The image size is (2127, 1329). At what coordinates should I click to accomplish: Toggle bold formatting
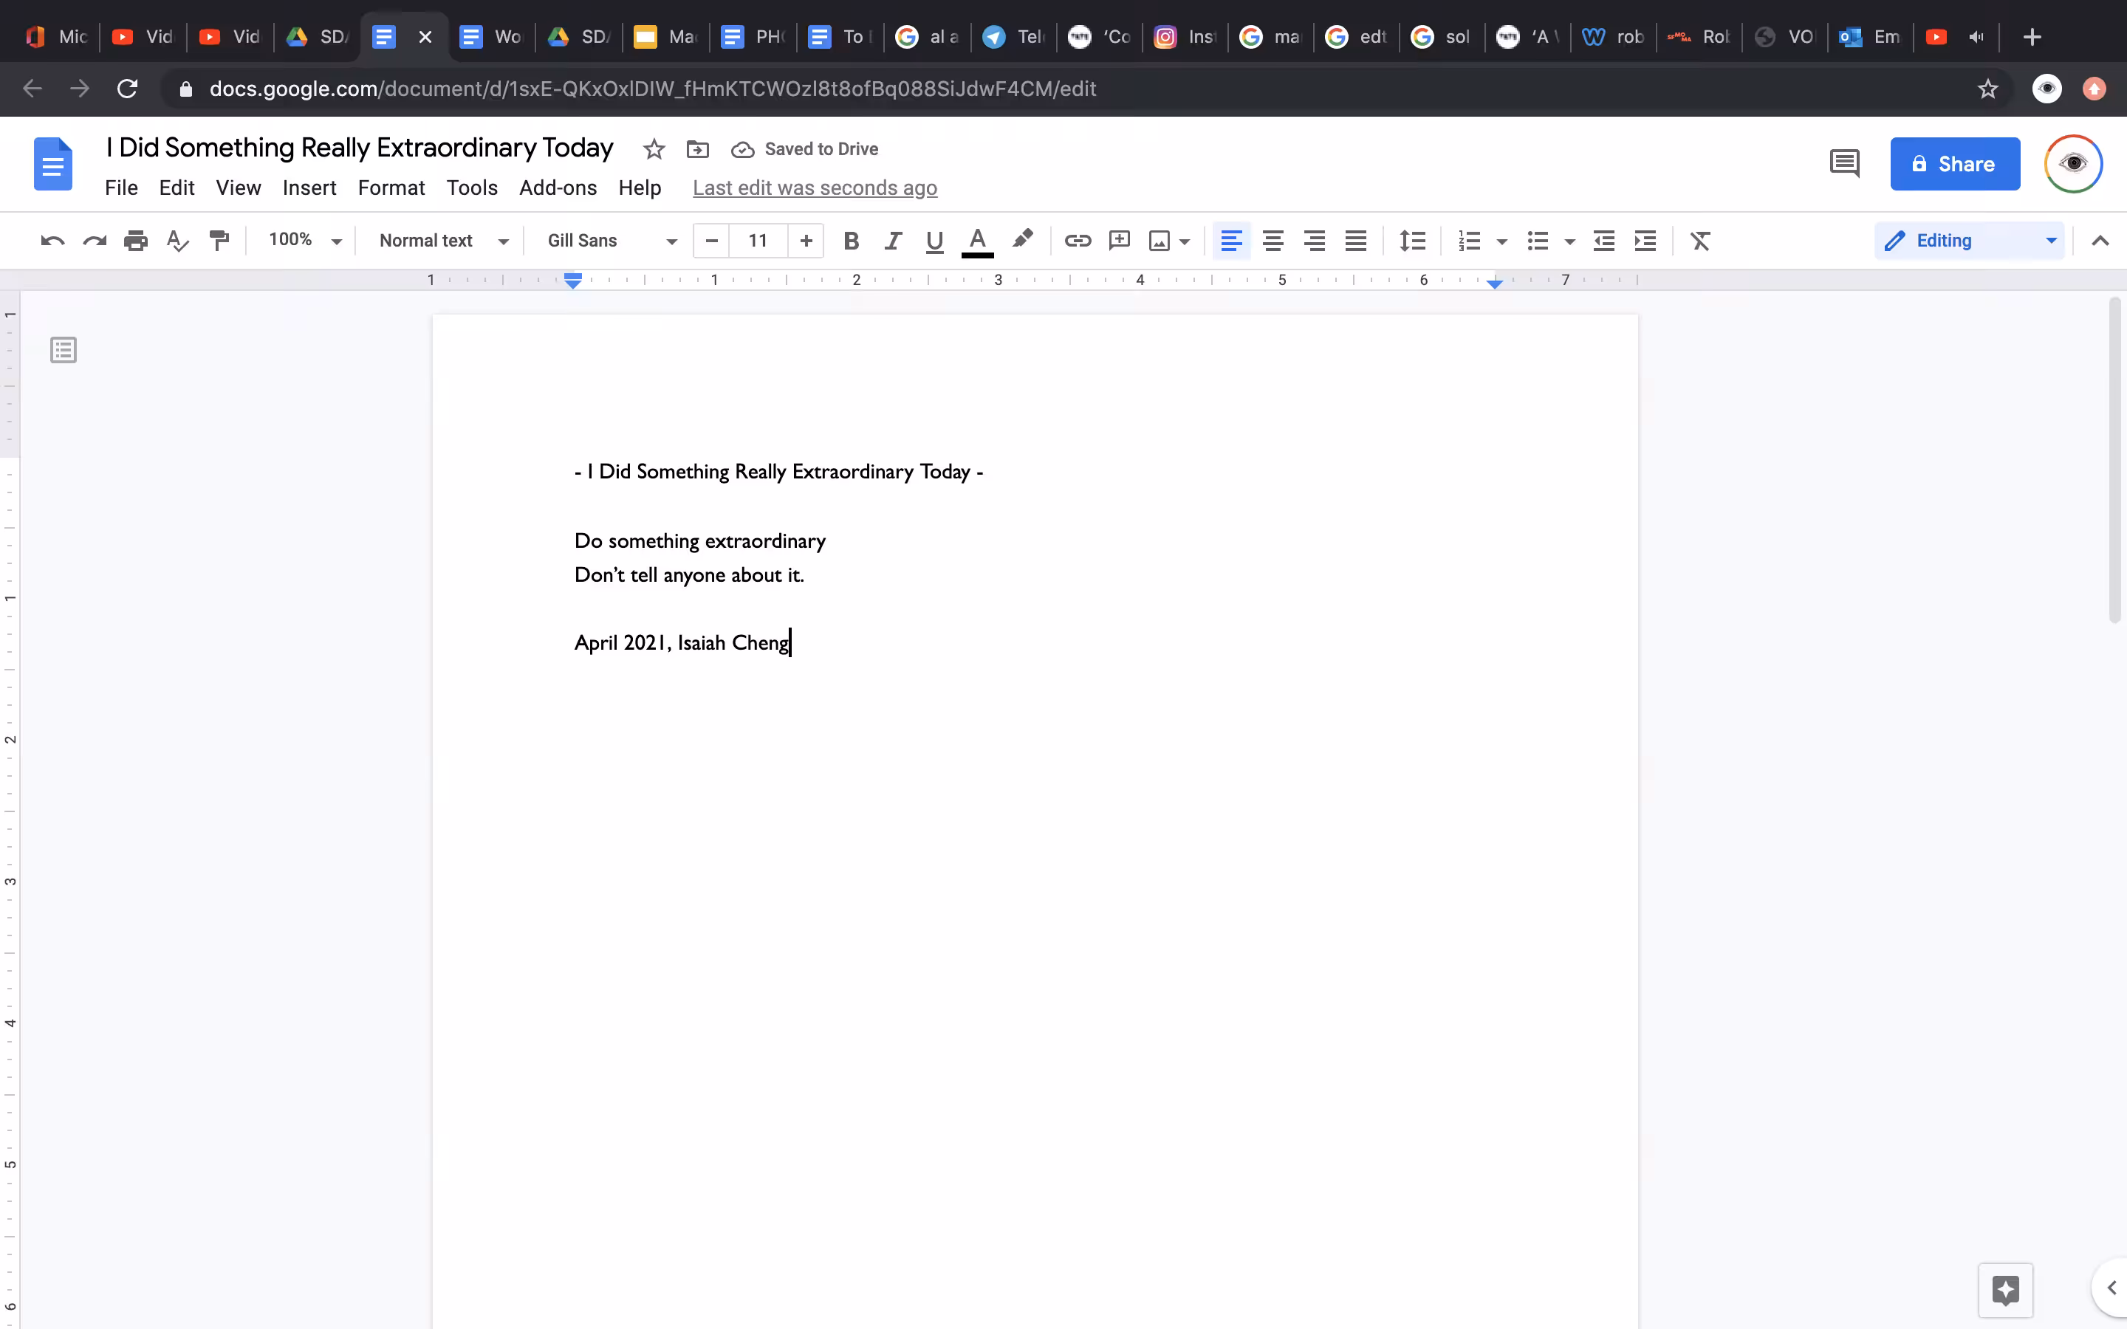tap(851, 240)
